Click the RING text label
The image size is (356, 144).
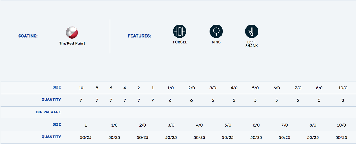(x=216, y=42)
